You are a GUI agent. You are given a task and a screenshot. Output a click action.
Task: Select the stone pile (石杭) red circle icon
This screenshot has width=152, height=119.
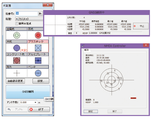click(x=38, y=35)
